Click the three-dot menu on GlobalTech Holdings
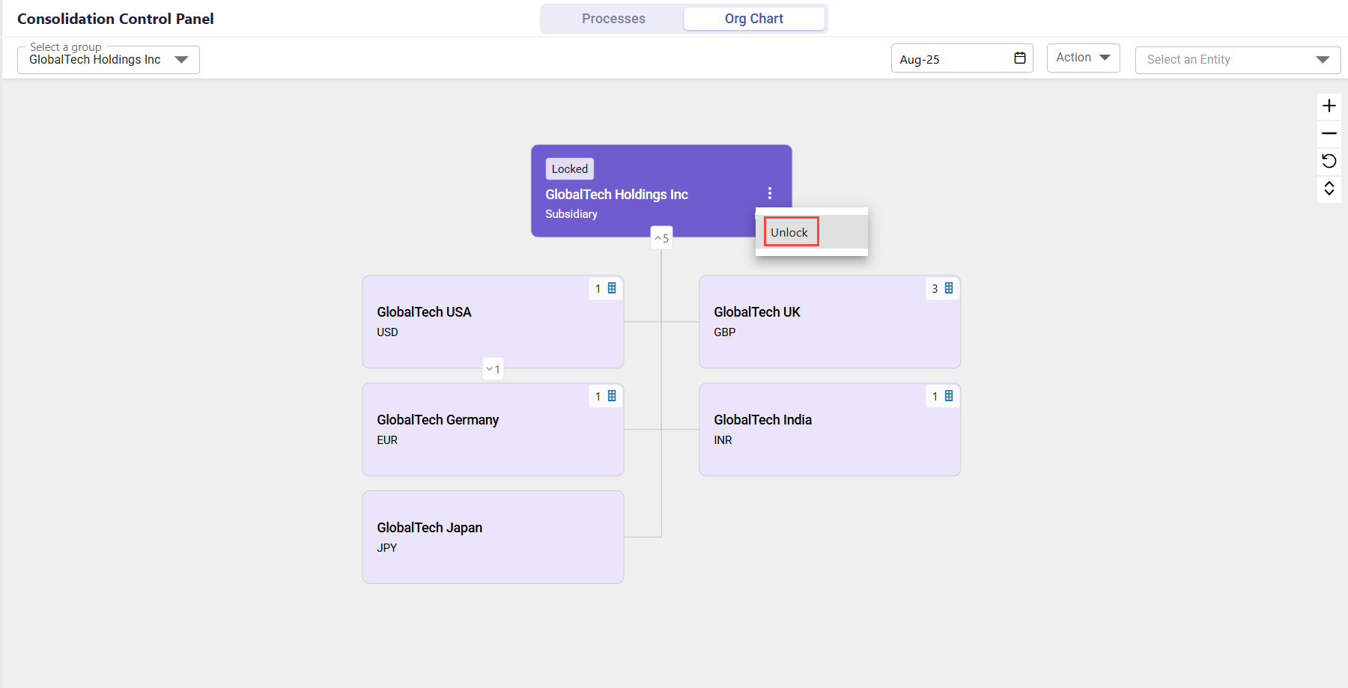1348x688 pixels. (x=769, y=193)
